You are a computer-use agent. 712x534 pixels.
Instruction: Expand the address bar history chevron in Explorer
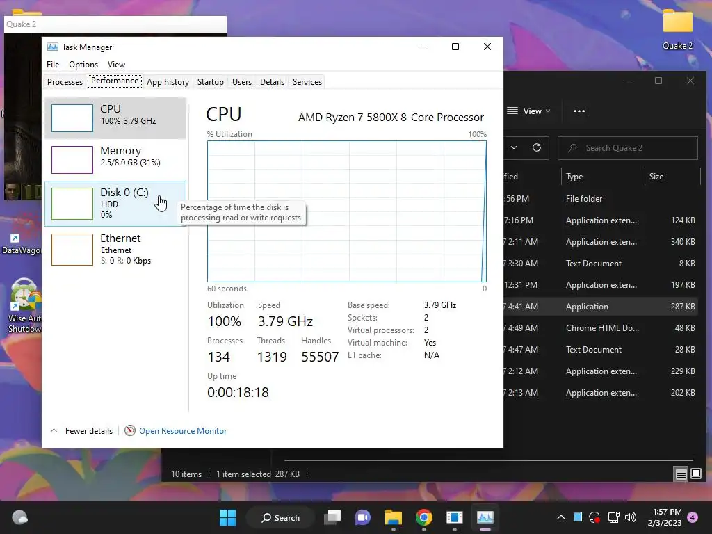tap(514, 147)
